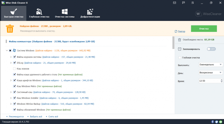Screen dimensions: 224x124
Task: Check Кэш эскизов checkbox
Action: pos(14,69)
